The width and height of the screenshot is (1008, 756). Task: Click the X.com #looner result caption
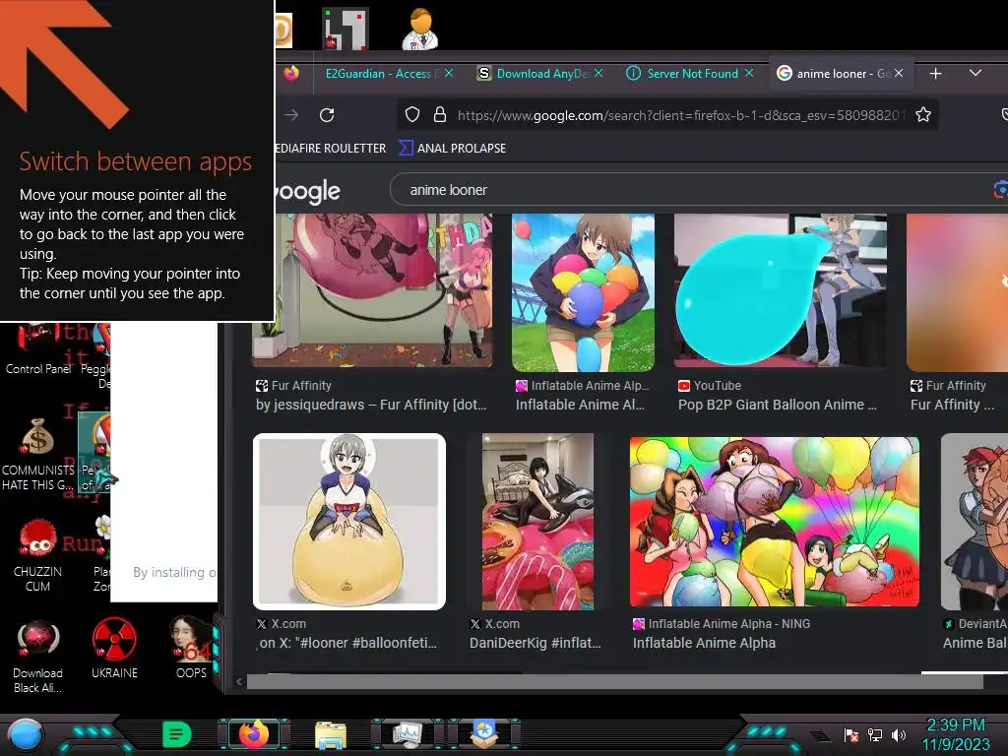coord(347,643)
